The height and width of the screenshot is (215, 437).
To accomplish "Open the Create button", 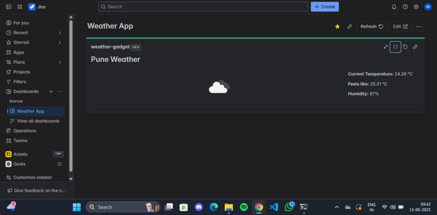I will (325, 6).
